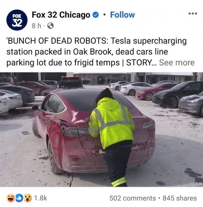The height and width of the screenshot is (207, 203).
Task: Click the blue thumbs-up Like reaction
Action: tap(19, 198)
